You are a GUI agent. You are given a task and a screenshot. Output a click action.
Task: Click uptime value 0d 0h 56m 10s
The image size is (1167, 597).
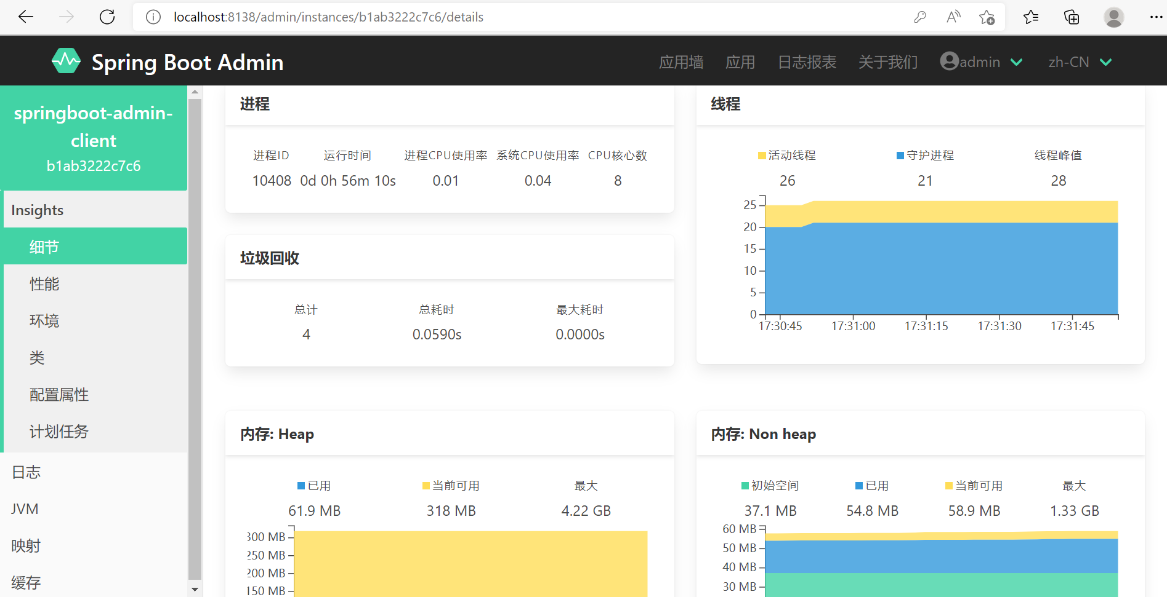[x=348, y=181]
